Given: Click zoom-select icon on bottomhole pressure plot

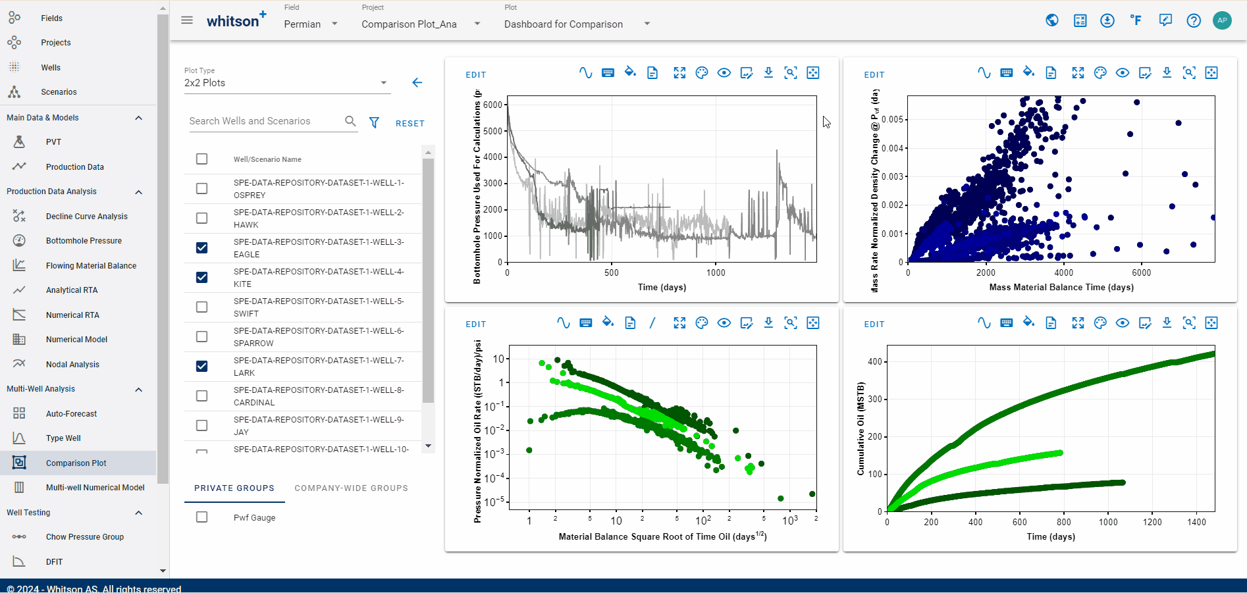Looking at the screenshot, I should pyautogui.click(x=791, y=73).
